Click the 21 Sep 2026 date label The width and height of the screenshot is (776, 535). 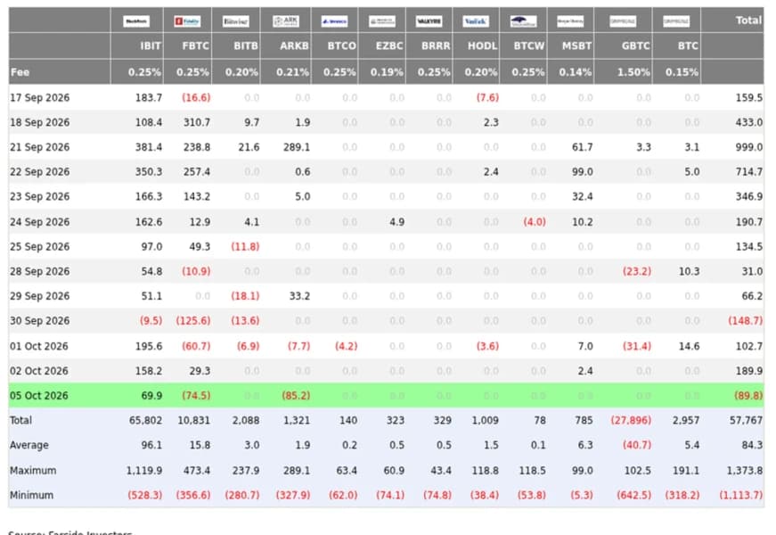click(x=39, y=147)
